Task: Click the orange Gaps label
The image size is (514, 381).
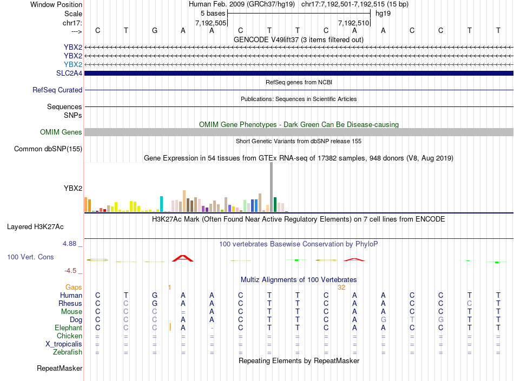Action: click(74, 287)
